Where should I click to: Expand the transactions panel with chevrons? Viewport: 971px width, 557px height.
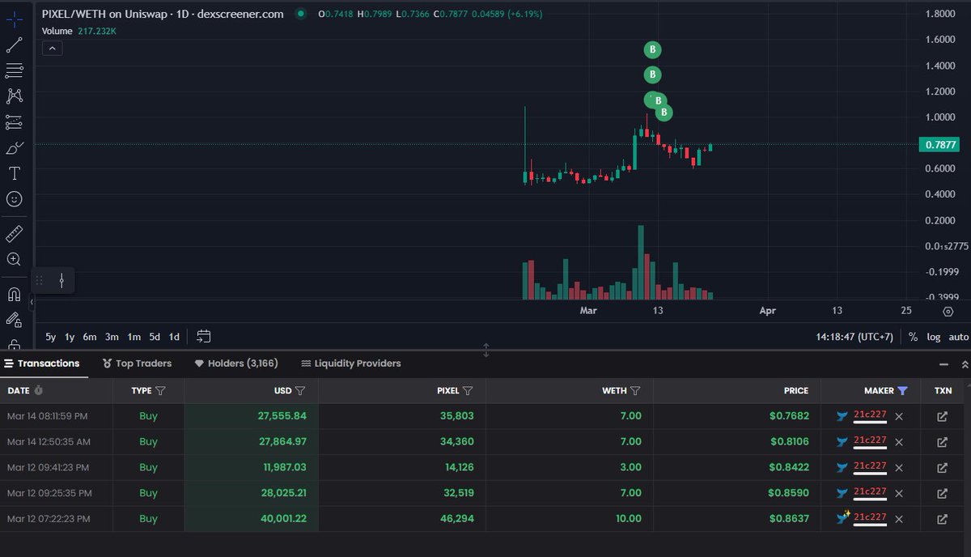(964, 364)
